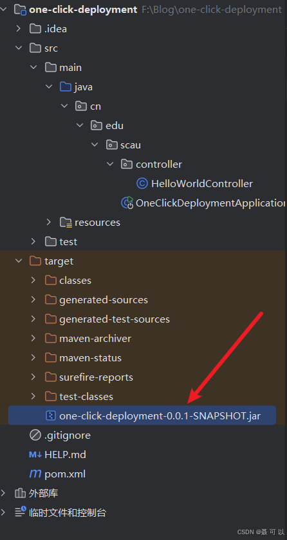This screenshot has width=287, height=540.
Task: Click the resources folder icon
Action: click(66, 222)
